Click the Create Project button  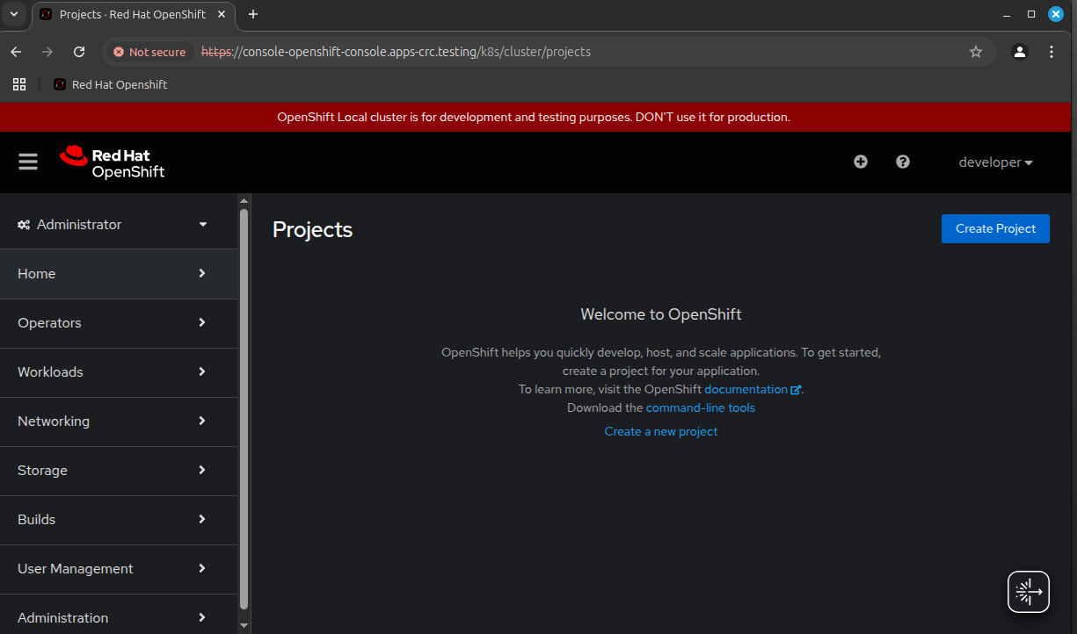[x=995, y=228]
